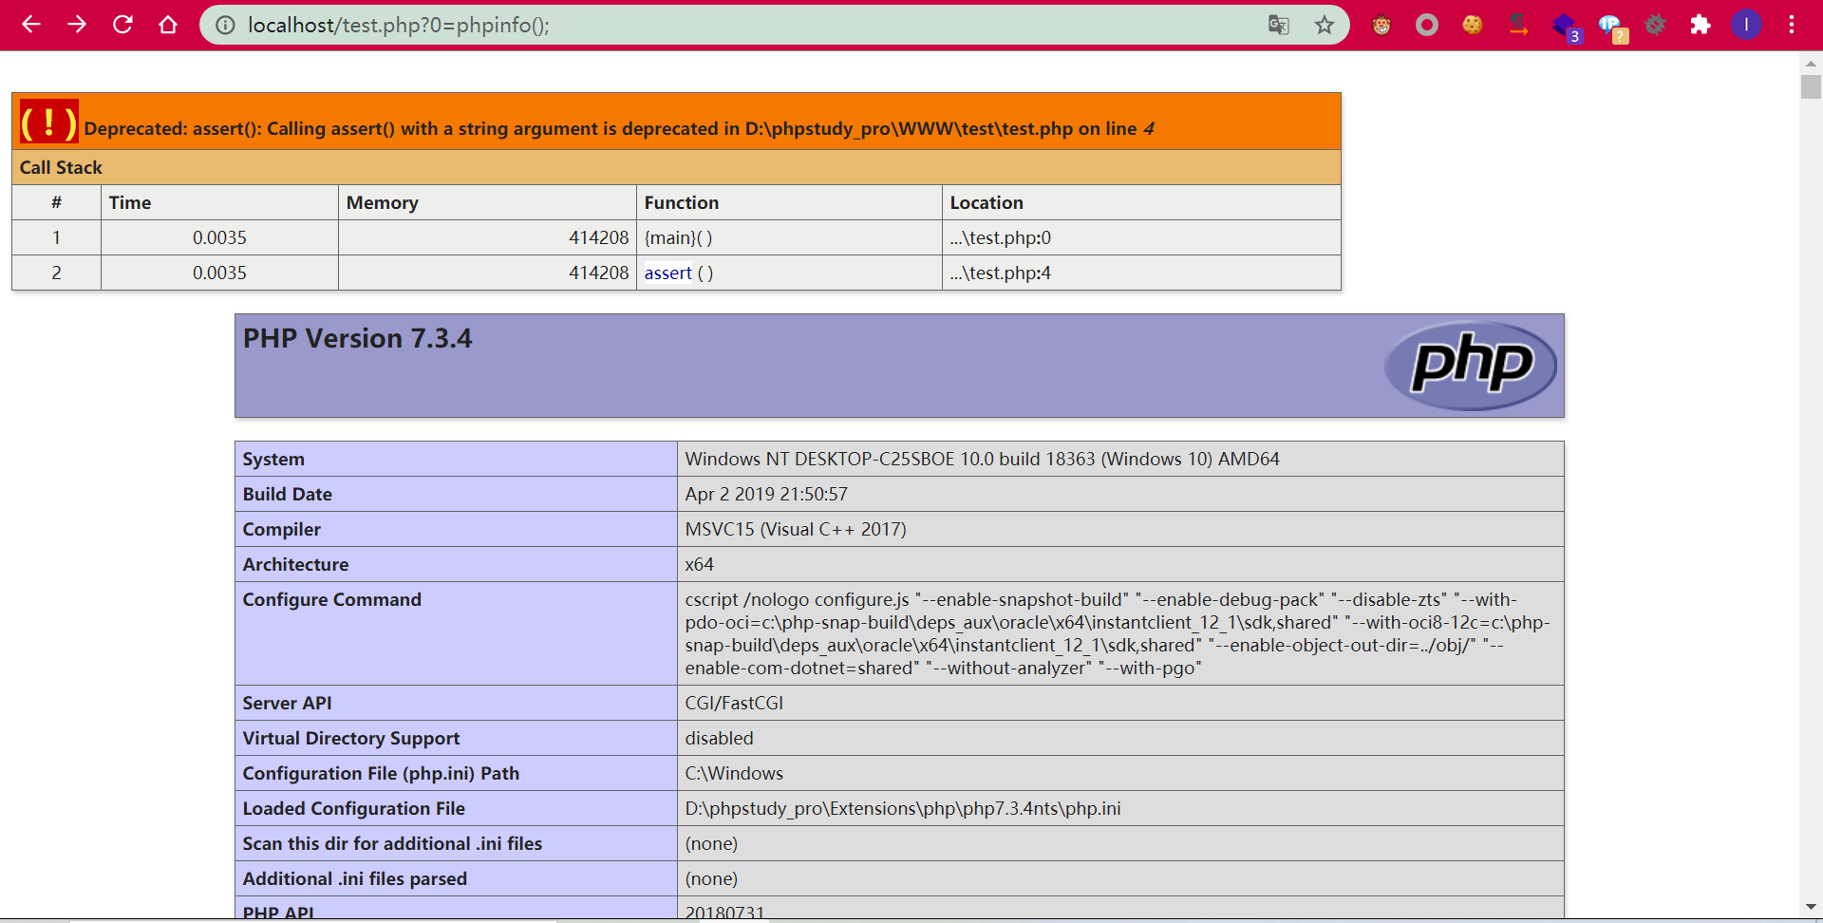Select the Server API label

click(x=456, y=703)
